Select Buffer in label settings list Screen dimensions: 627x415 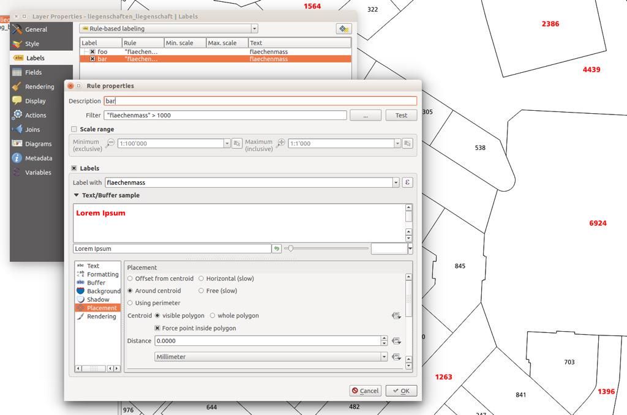click(97, 283)
